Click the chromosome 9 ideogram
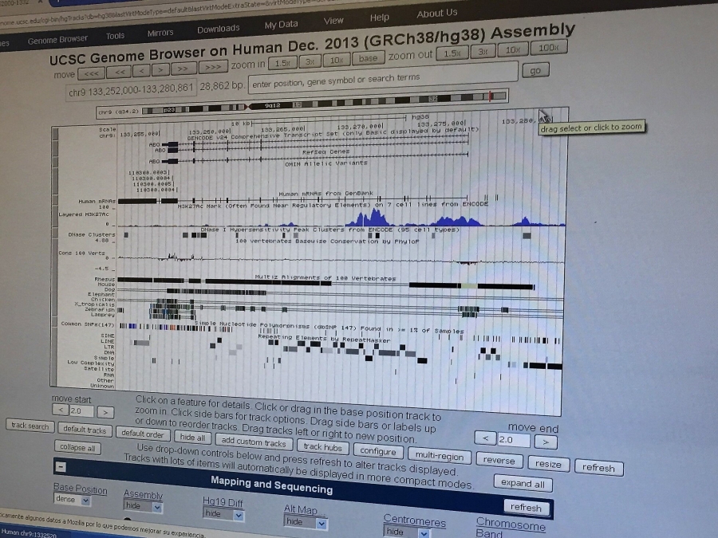Image resolution: width=718 pixels, height=538 pixels. (325, 103)
